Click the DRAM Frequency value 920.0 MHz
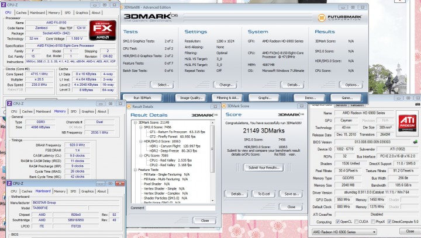Image resolution: width=421 pixels, height=238 pixels. click(77, 145)
